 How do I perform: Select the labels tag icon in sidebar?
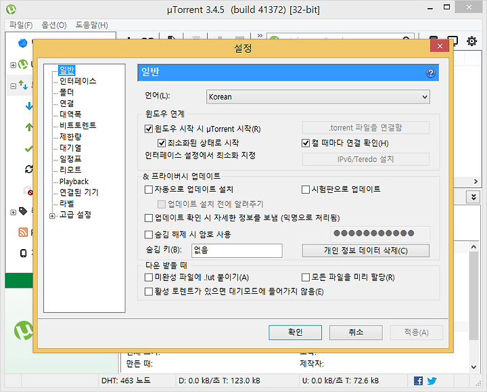(23, 211)
